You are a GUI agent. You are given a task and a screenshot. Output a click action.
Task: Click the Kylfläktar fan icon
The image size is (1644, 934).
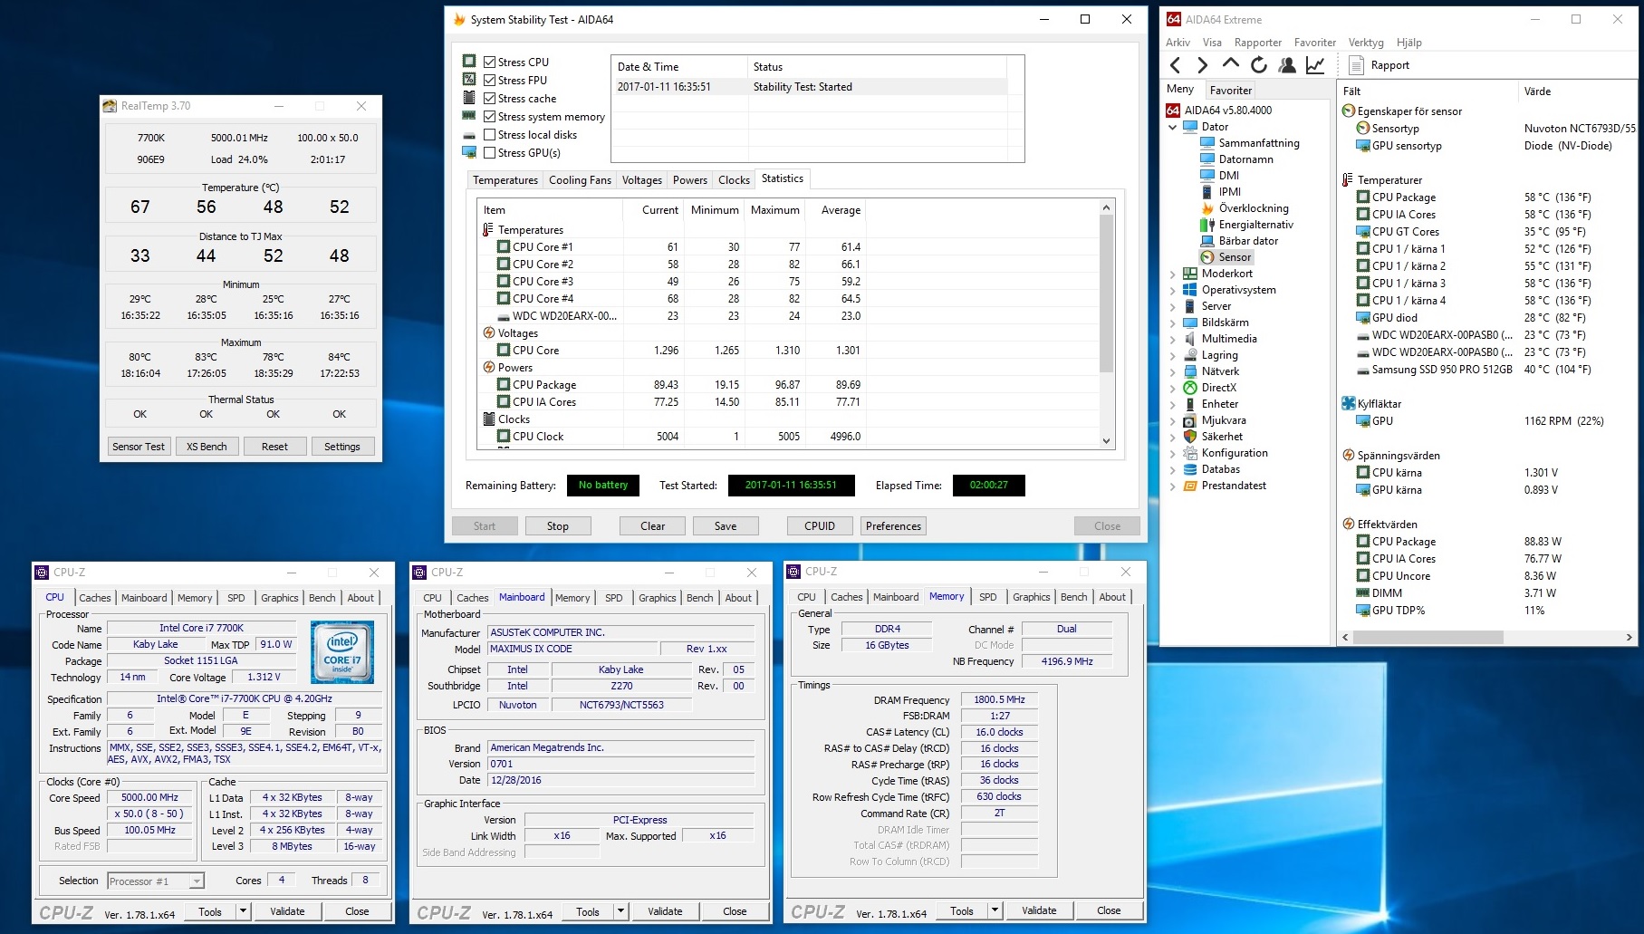1348,404
